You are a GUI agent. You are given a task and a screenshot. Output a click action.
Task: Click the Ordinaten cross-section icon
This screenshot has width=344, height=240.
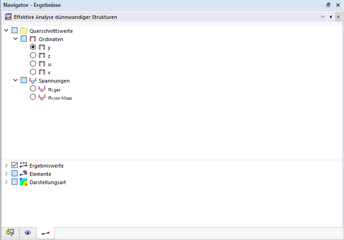pos(33,39)
